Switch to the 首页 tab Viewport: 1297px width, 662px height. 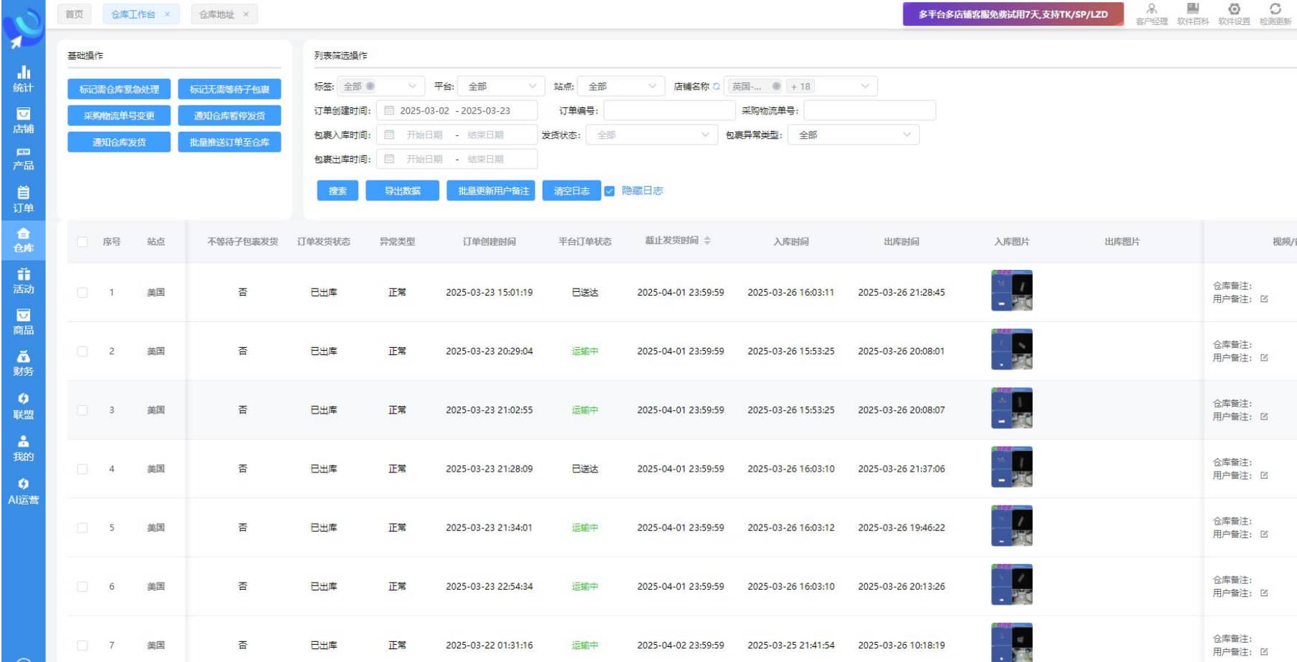pos(74,14)
